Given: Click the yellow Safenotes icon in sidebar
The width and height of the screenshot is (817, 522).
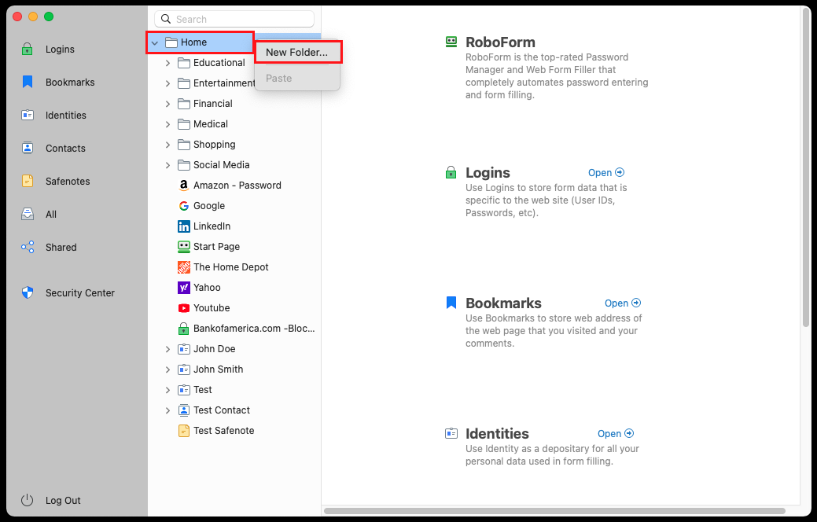Looking at the screenshot, I should [x=27, y=181].
